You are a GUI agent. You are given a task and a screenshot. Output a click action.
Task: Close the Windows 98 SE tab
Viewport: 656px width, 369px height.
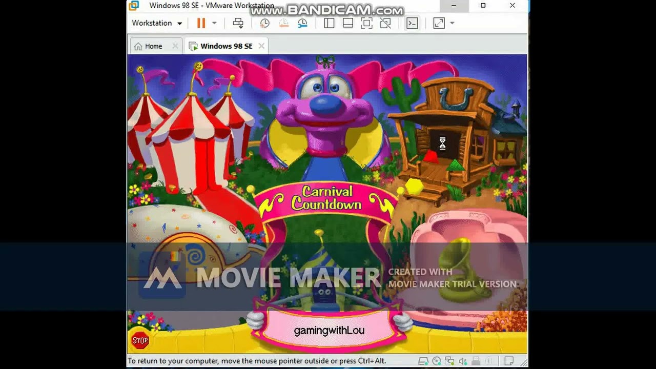click(261, 46)
